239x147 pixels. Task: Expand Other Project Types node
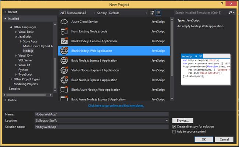pyautogui.click(x=11, y=79)
